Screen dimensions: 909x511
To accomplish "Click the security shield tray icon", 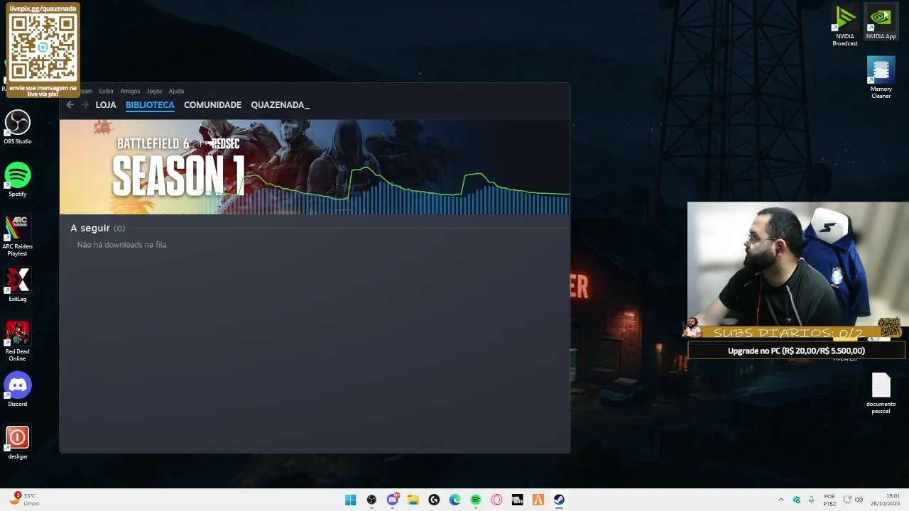I will pos(797,500).
